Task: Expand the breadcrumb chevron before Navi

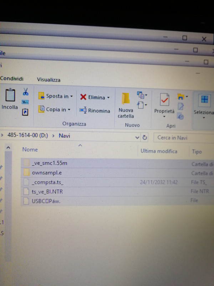Action: coord(53,136)
